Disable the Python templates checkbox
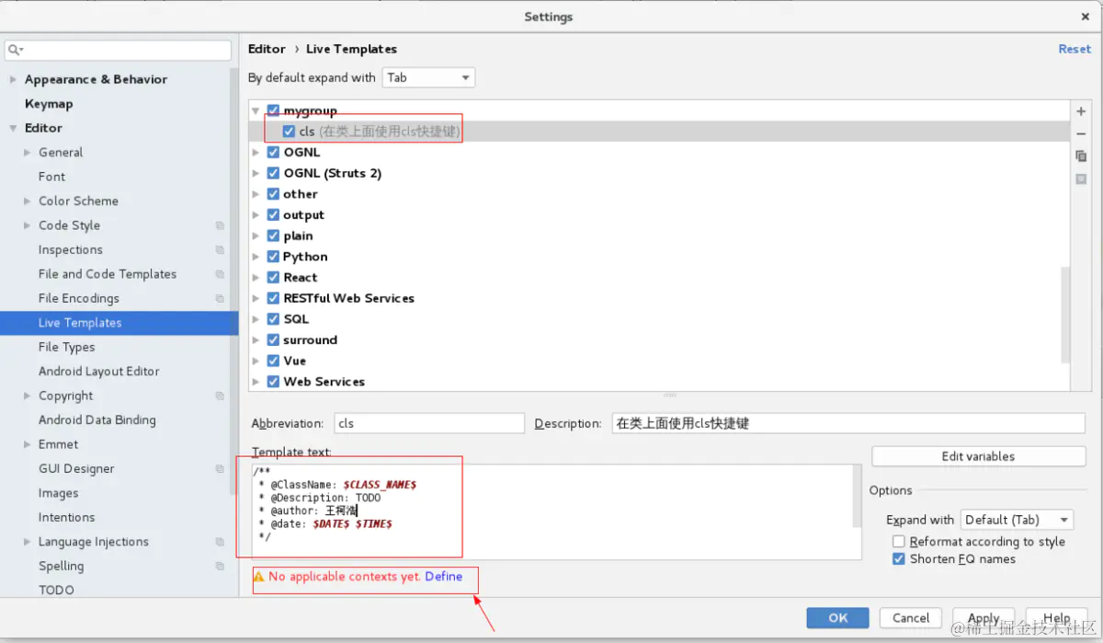 [x=273, y=257]
